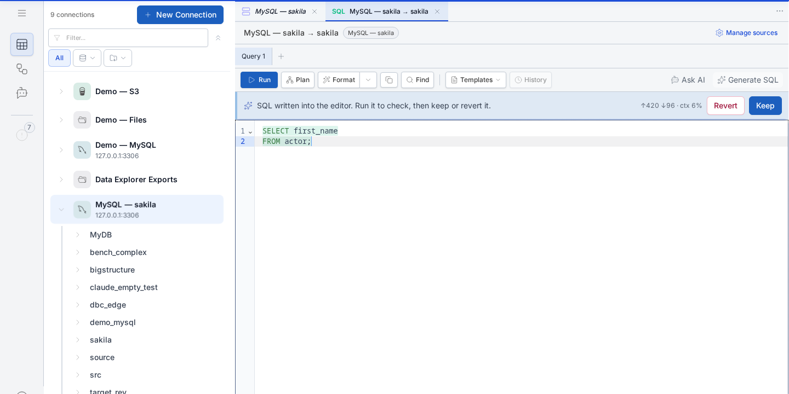This screenshot has width=789, height=394.
Task: Open the AI chat sidebar icon
Action: 22,93
